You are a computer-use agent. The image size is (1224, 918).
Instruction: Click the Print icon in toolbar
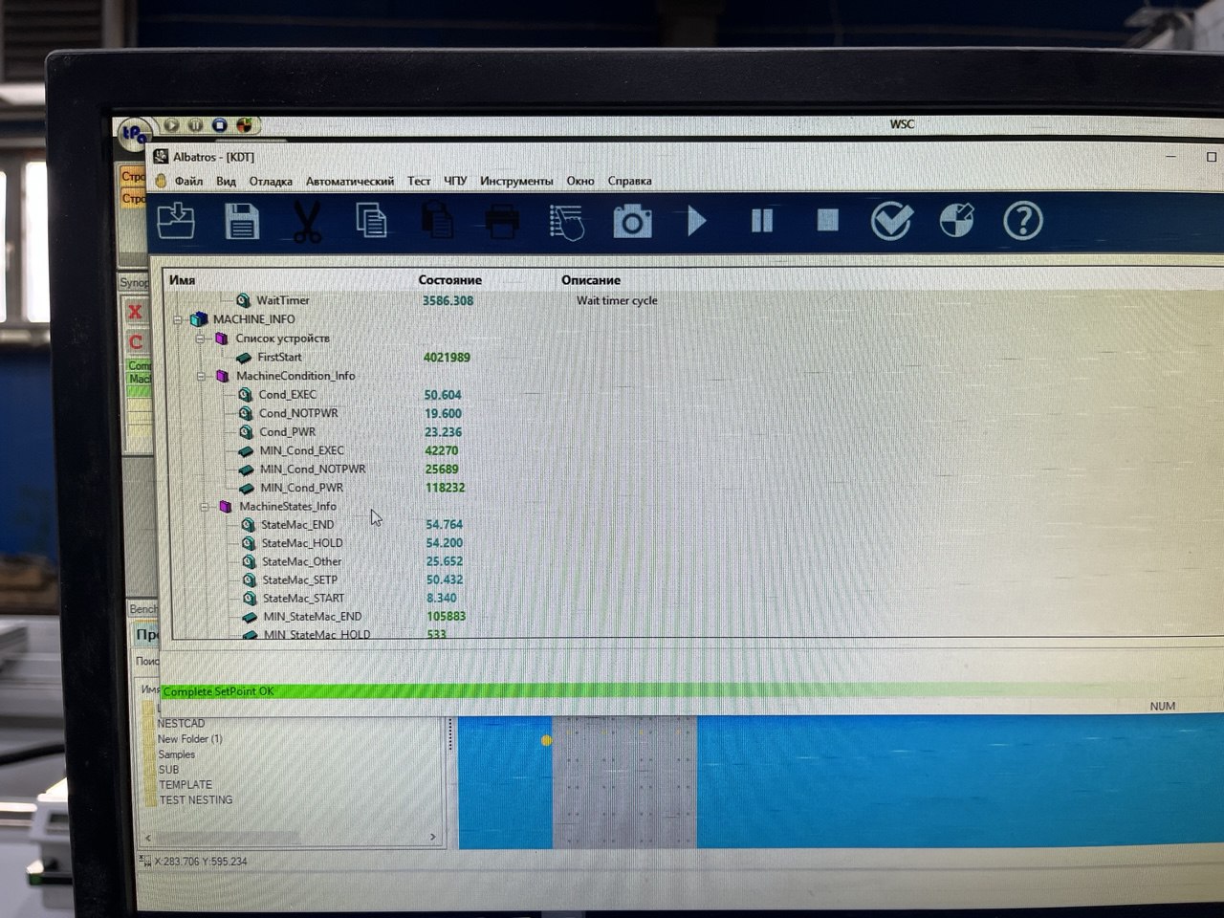click(502, 223)
